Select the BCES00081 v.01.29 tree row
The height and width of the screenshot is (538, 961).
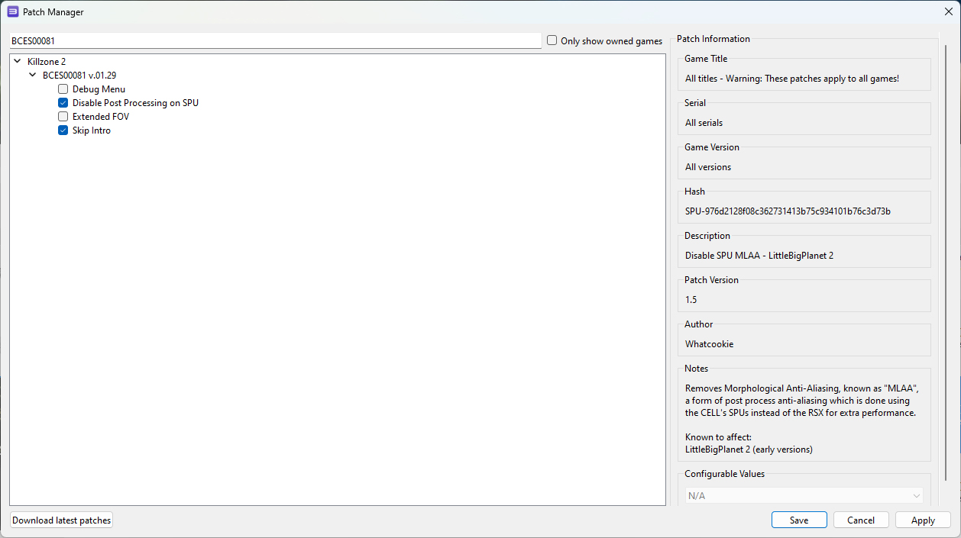[x=79, y=76]
